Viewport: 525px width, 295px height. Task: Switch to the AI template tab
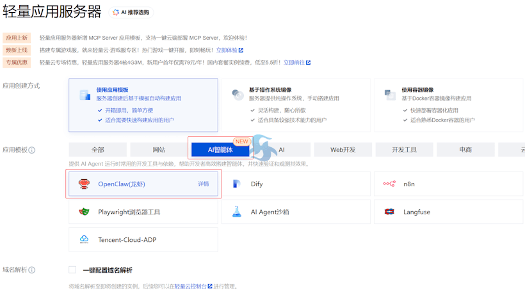(x=282, y=150)
